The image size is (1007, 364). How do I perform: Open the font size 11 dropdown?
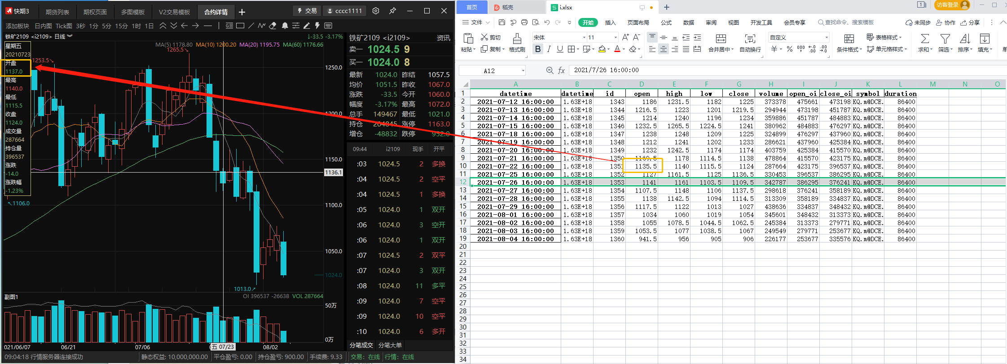coord(615,38)
